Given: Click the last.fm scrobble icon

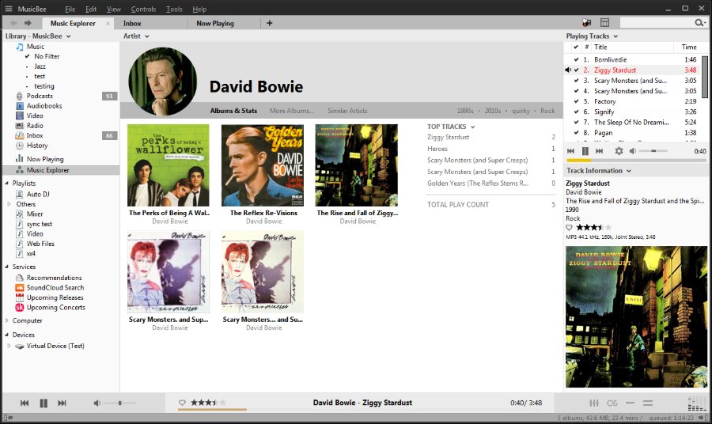Looking at the screenshot, I should 612,403.
